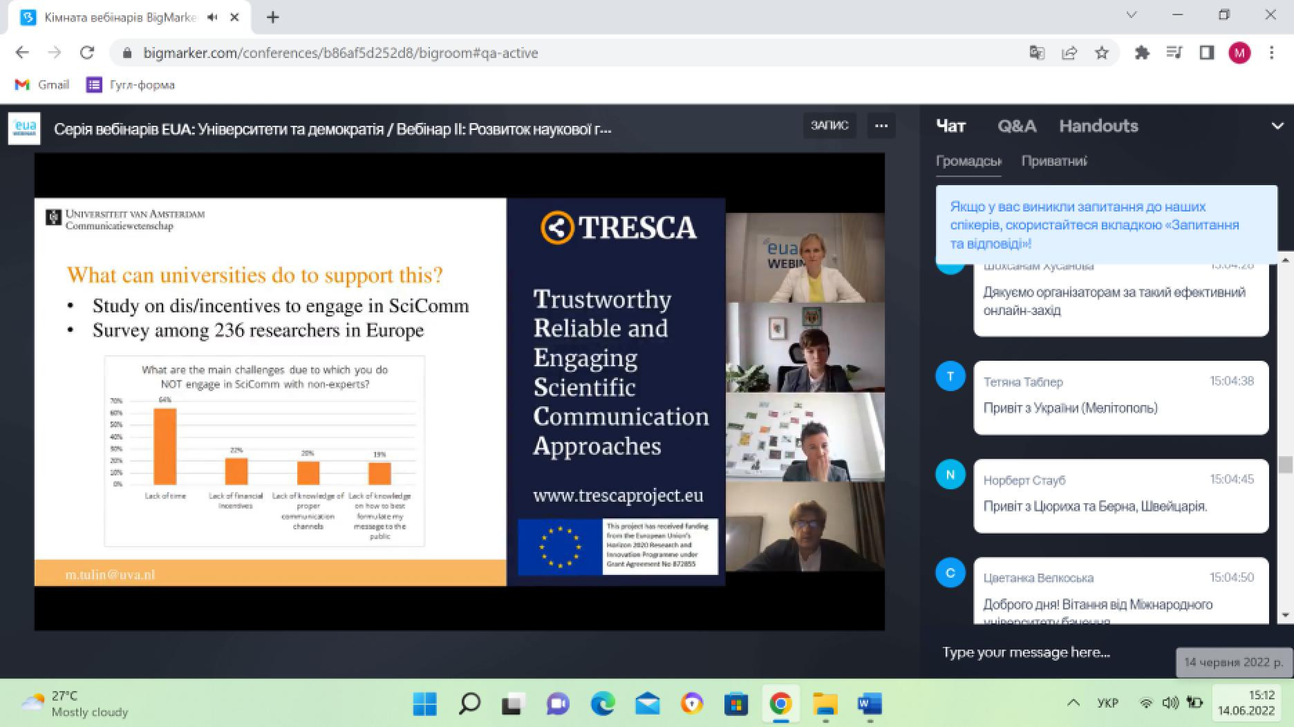Screen dimensions: 1294x727
Task: Toggle the Chrome side panel
Action: coord(1207,53)
